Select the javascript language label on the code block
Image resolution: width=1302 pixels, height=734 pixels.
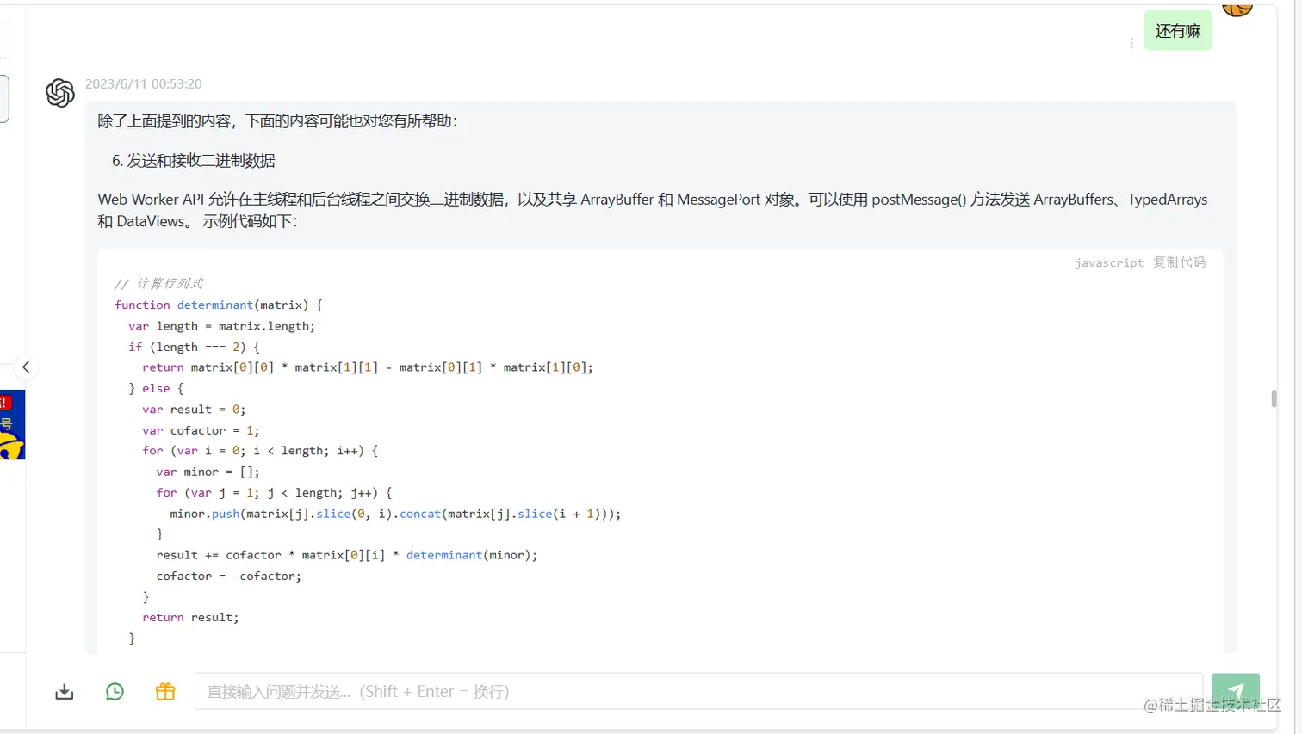(1107, 262)
